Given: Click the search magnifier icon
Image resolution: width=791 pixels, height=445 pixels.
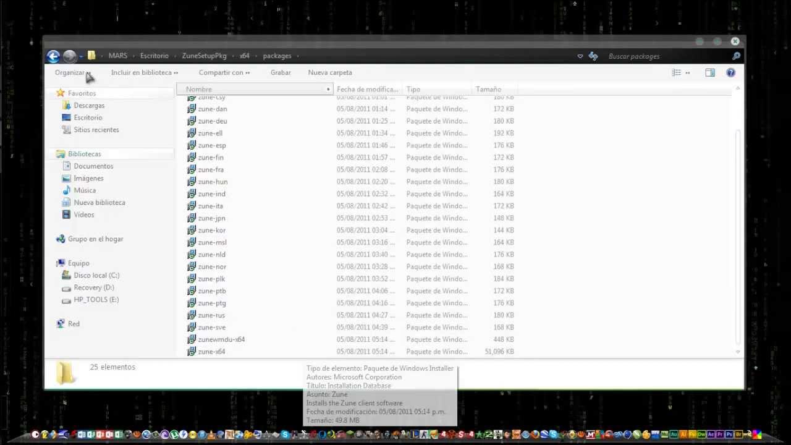Looking at the screenshot, I should click(x=736, y=56).
